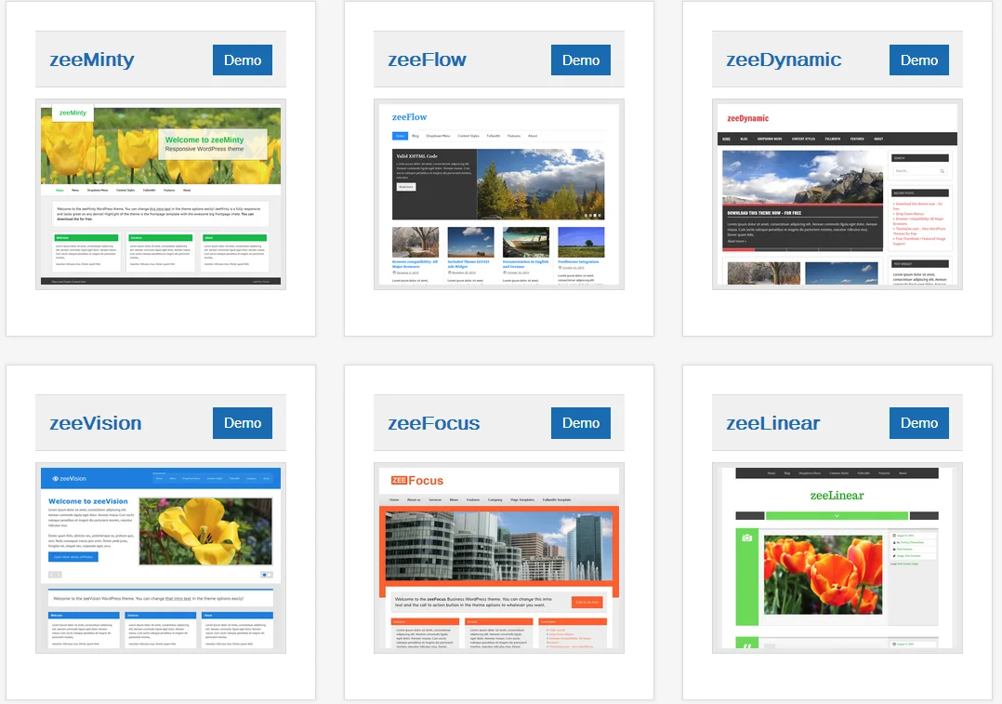Open the zeeFlow screenshot thumbnail
The height and width of the screenshot is (704, 1002).
coord(499,194)
